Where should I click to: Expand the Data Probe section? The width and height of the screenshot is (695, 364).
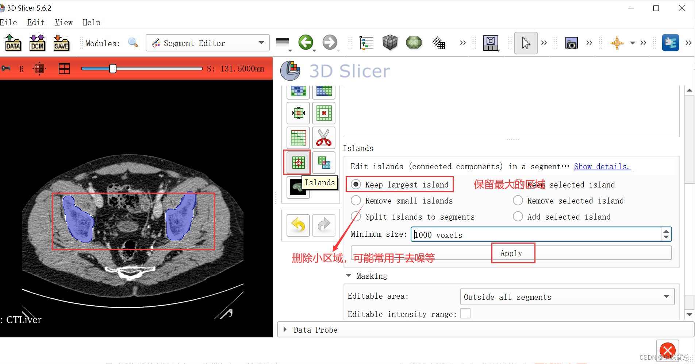[285, 330]
